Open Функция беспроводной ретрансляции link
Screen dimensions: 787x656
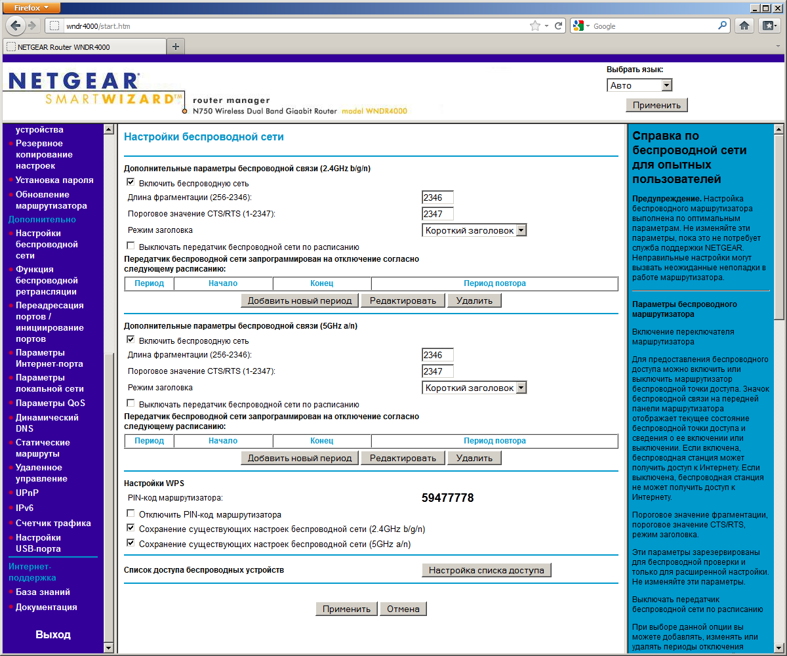pos(47,280)
